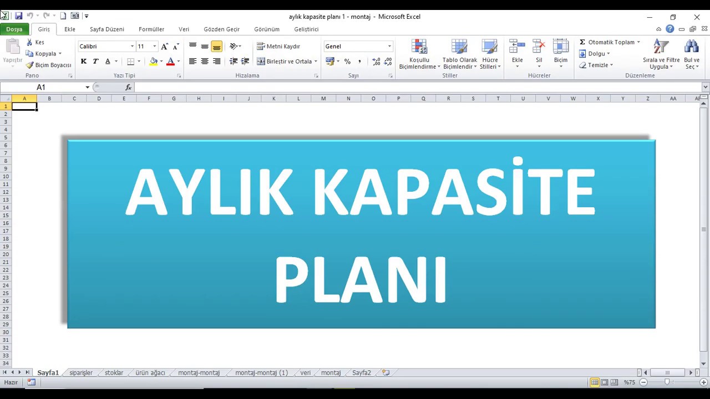Open Pano clipboard dialog launcher
The height and width of the screenshot is (399, 710).
pyautogui.click(x=70, y=75)
